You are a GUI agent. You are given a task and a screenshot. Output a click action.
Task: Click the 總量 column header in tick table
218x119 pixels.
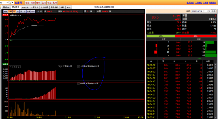(x=208, y=61)
